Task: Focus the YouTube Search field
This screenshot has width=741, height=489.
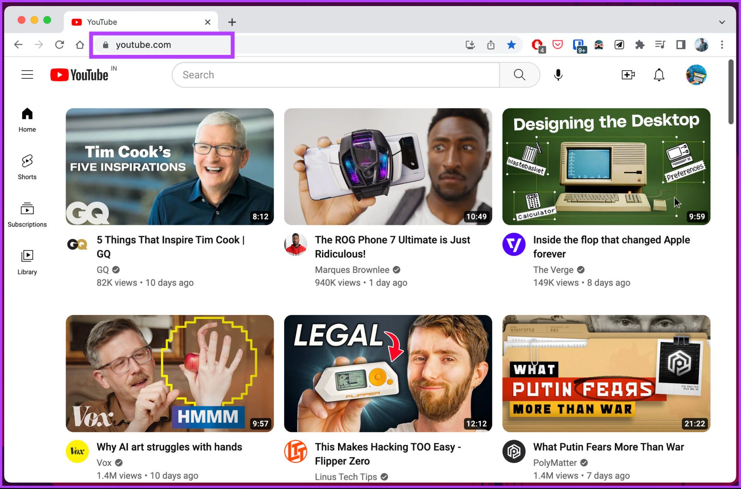Action: coord(336,75)
